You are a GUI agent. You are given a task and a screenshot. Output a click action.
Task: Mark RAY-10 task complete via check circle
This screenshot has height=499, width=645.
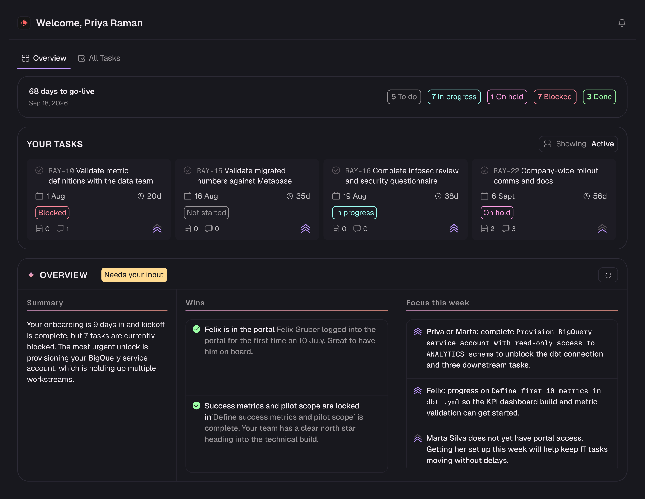[x=39, y=170]
